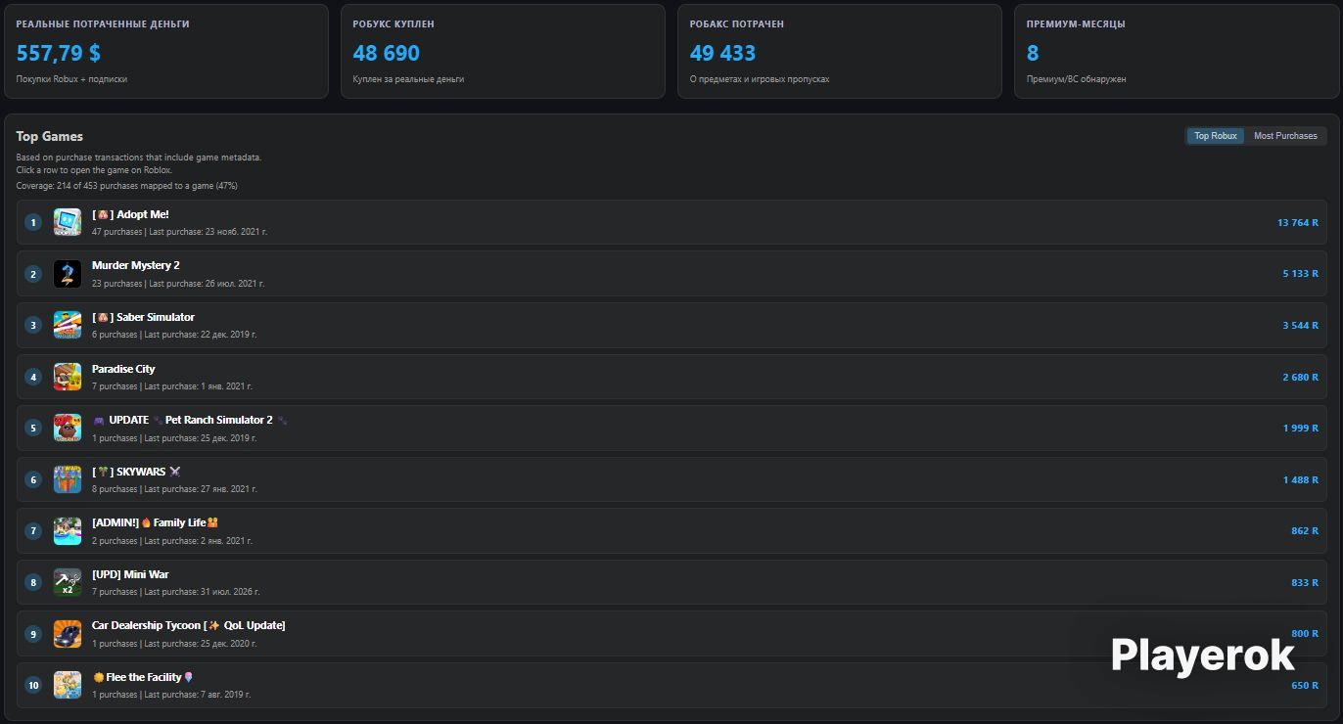
Task: Click the coverage 214 of 453 purchases line
Action: (x=127, y=186)
